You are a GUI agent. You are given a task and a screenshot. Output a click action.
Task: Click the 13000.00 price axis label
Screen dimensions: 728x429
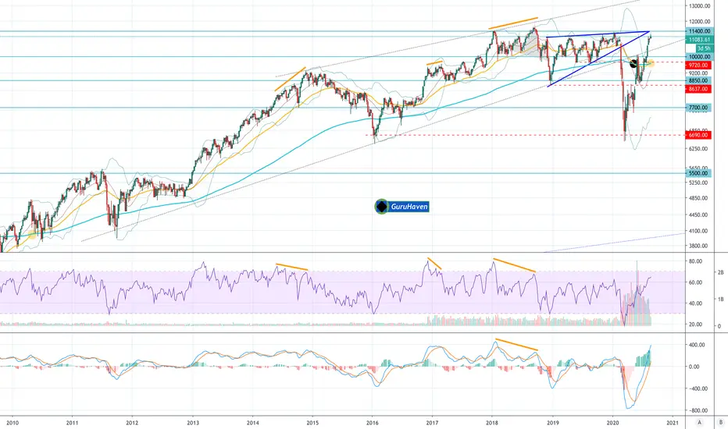click(x=699, y=6)
